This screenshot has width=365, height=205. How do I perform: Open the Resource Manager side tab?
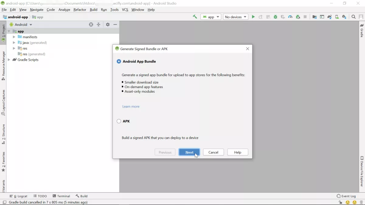[3, 66]
